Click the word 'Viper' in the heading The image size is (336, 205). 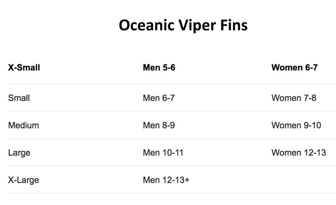tap(197, 25)
